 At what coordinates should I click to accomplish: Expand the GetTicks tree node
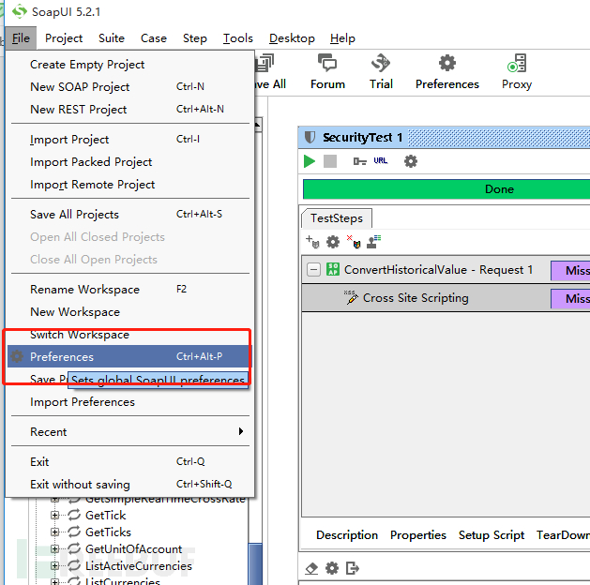55,532
